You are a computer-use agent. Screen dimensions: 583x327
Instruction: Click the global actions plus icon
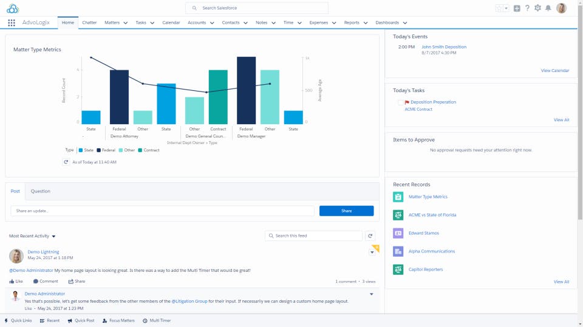point(517,8)
